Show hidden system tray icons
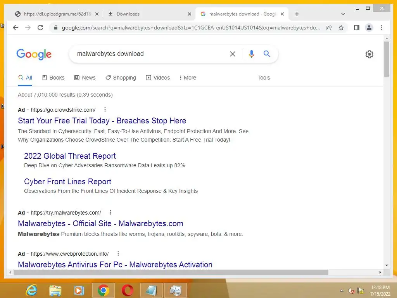The width and height of the screenshot is (397, 298). click(342, 291)
